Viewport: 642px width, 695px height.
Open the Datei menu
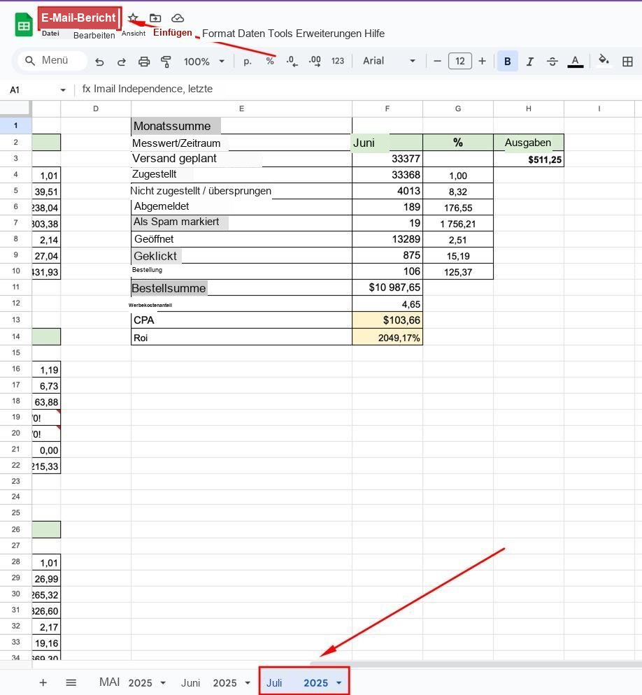[50, 34]
